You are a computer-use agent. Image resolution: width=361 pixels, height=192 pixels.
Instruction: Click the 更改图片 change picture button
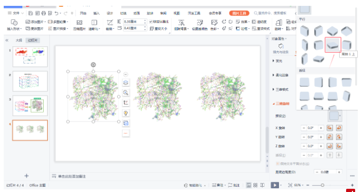click(35, 29)
